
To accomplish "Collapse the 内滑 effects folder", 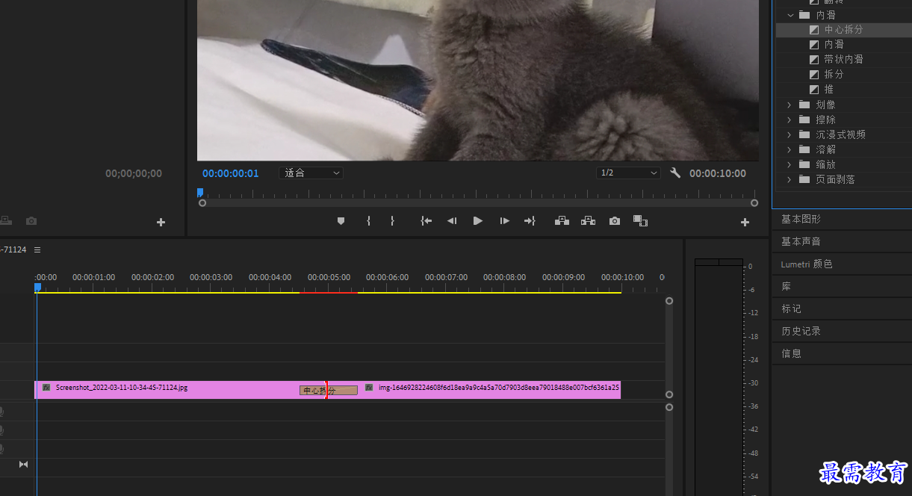I will [790, 15].
